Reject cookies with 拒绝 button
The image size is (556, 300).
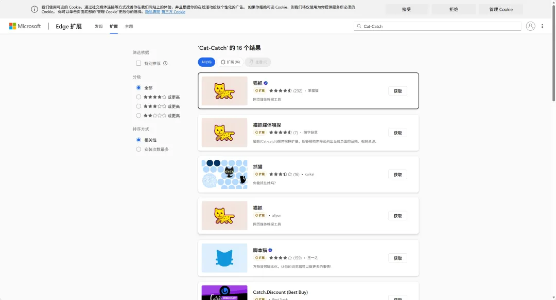pyautogui.click(x=454, y=10)
